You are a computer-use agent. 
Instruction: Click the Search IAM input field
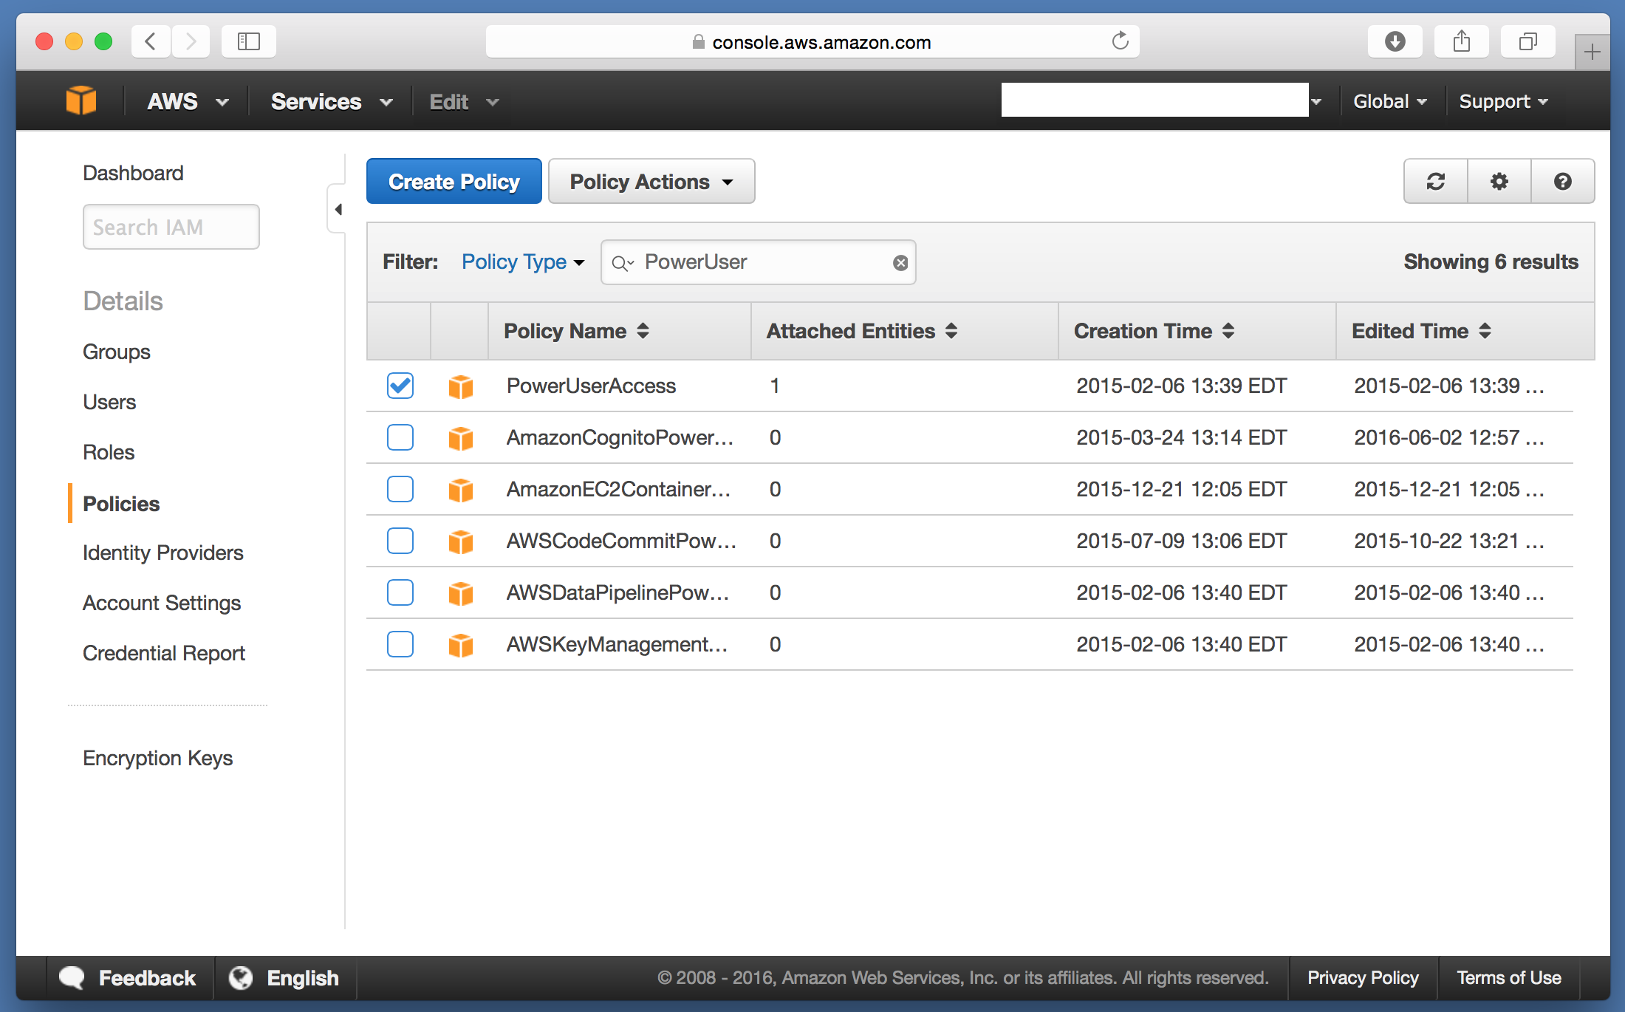(171, 228)
